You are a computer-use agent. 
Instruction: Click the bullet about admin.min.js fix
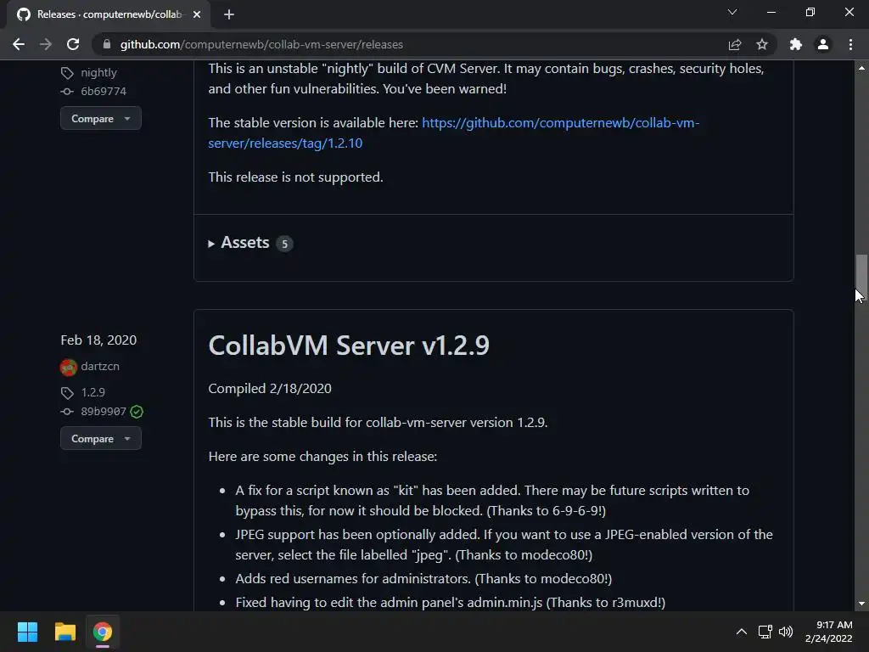click(x=450, y=603)
